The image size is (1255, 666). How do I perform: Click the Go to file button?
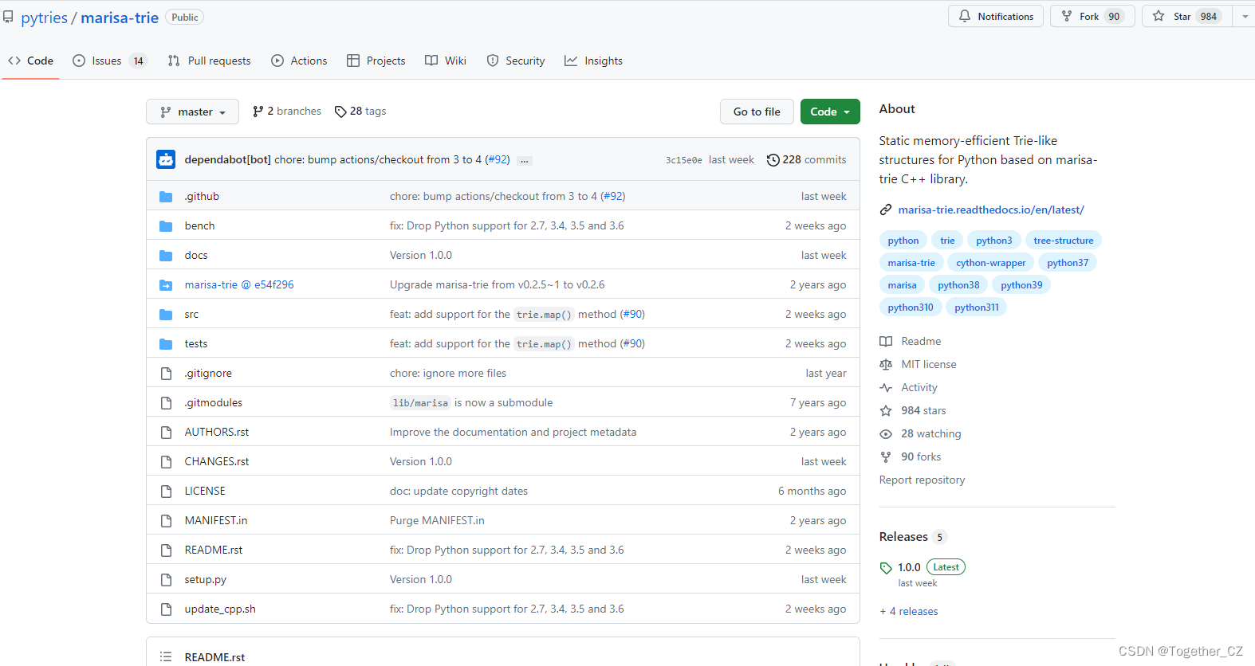(x=757, y=112)
